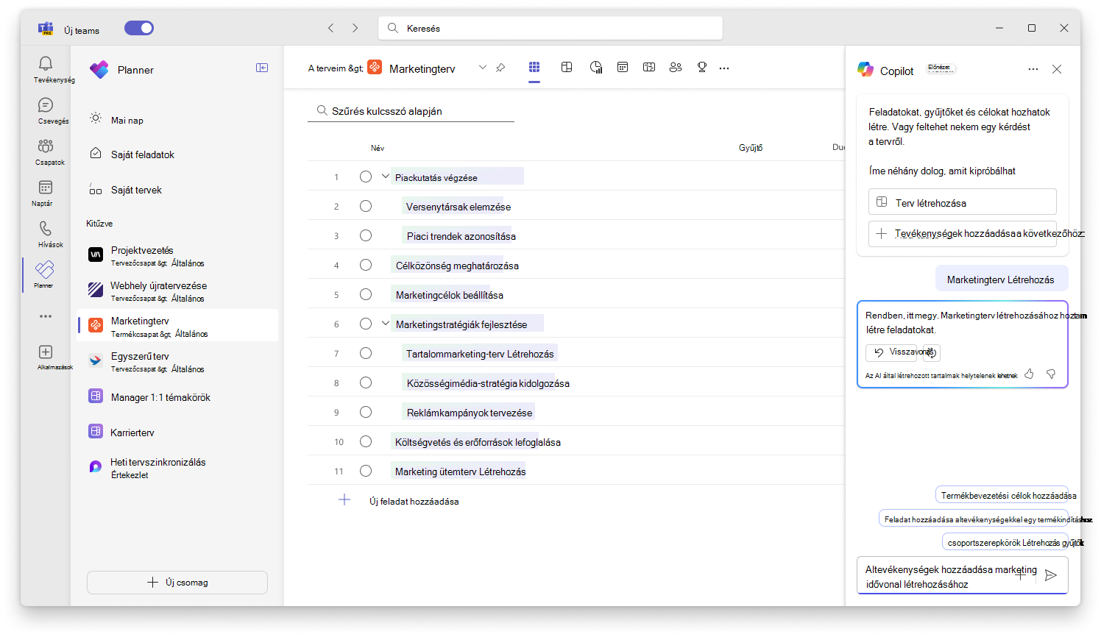This screenshot has width=1101, height=637.
Task: Mark Célközönség meghatározása task complete
Action: 366,265
